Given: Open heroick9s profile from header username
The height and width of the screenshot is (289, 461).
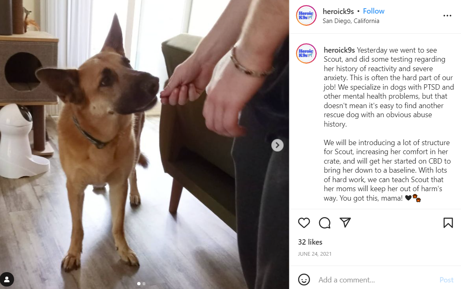Looking at the screenshot, I should click(338, 12).
